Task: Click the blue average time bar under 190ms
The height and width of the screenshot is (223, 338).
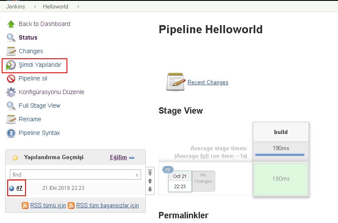Action: pyautogui.click(x=280, y=154)
